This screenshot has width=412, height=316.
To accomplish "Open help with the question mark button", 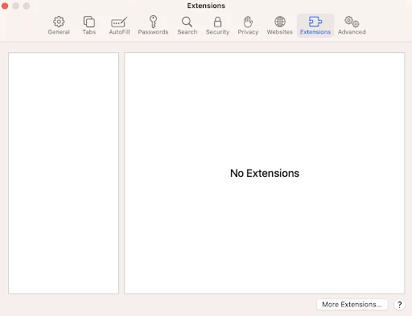I will point(399,305).
